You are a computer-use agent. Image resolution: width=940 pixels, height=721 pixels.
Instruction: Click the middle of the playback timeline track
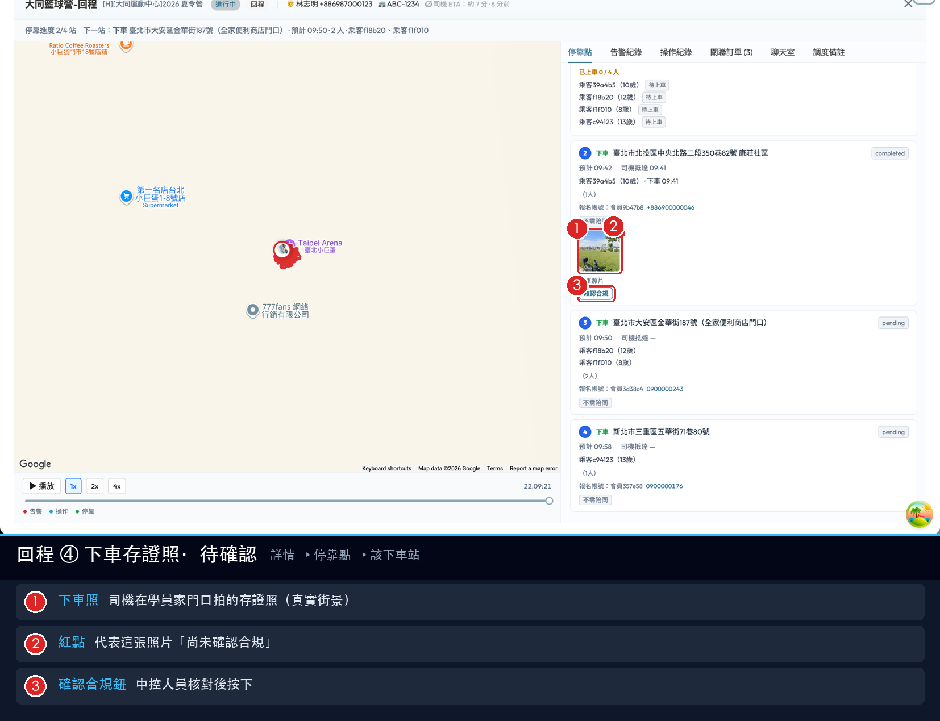click(x=287, y=501)
